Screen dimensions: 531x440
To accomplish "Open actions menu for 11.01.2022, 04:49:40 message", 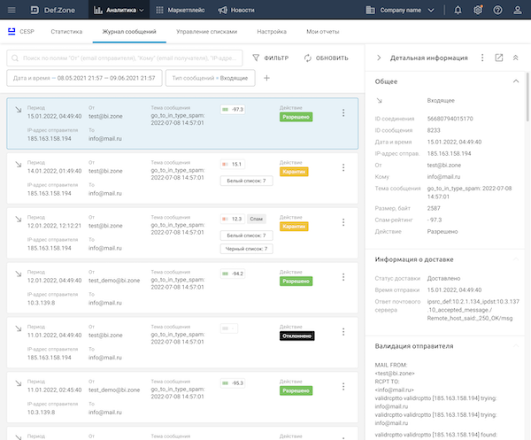I will [343, 332].
